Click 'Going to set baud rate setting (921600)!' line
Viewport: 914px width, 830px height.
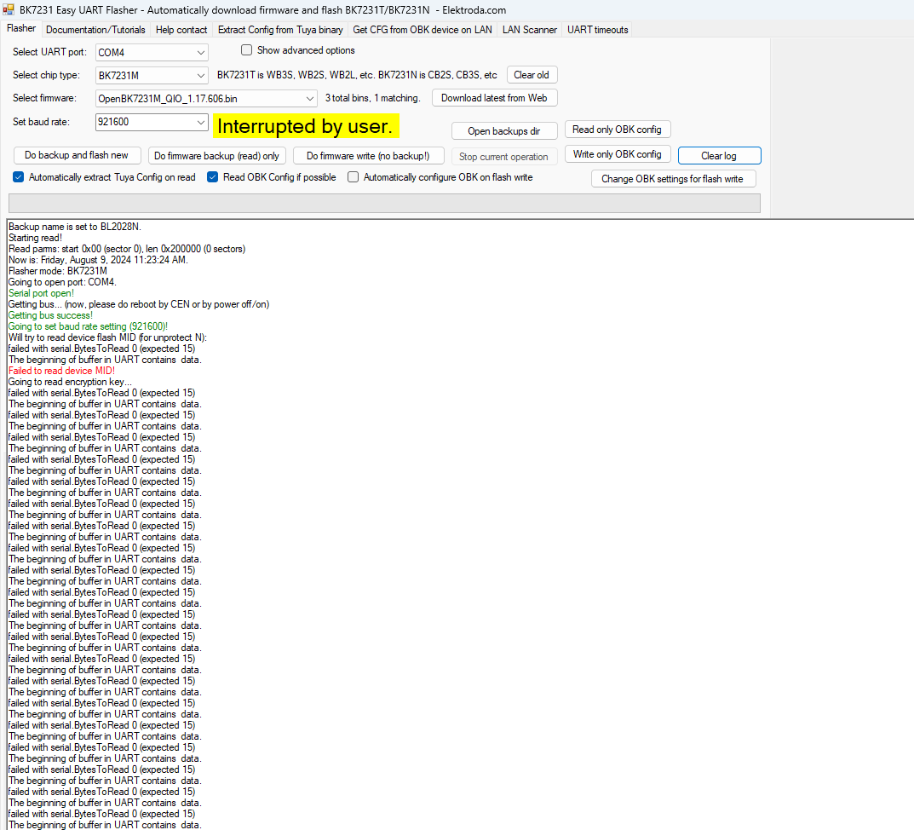coord(88,326)
